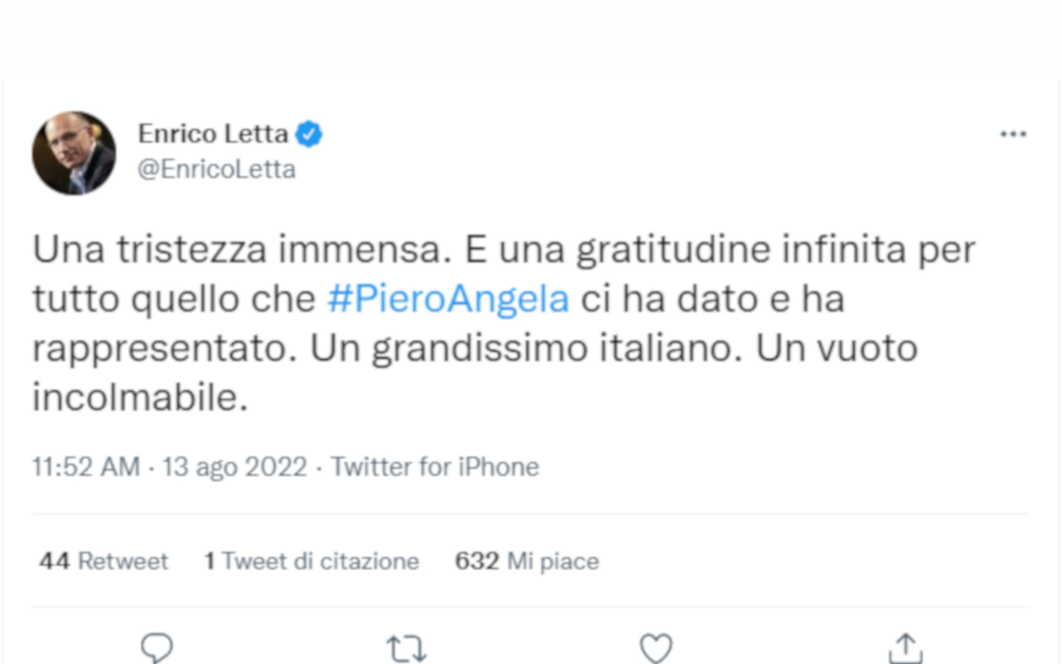
Task: Click the 11:52 AM timestamp
Action: click(86, 467)
